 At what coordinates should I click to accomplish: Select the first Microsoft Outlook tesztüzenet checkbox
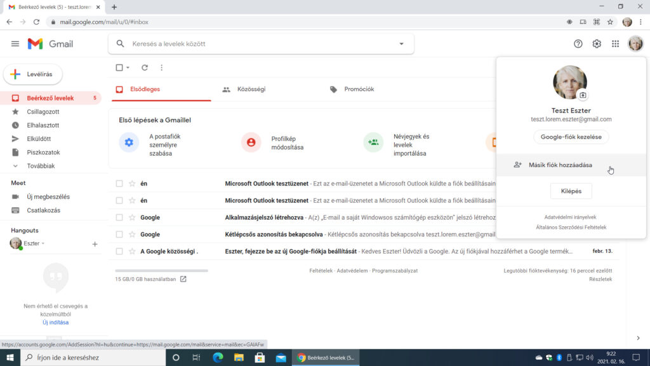[119, 184]
